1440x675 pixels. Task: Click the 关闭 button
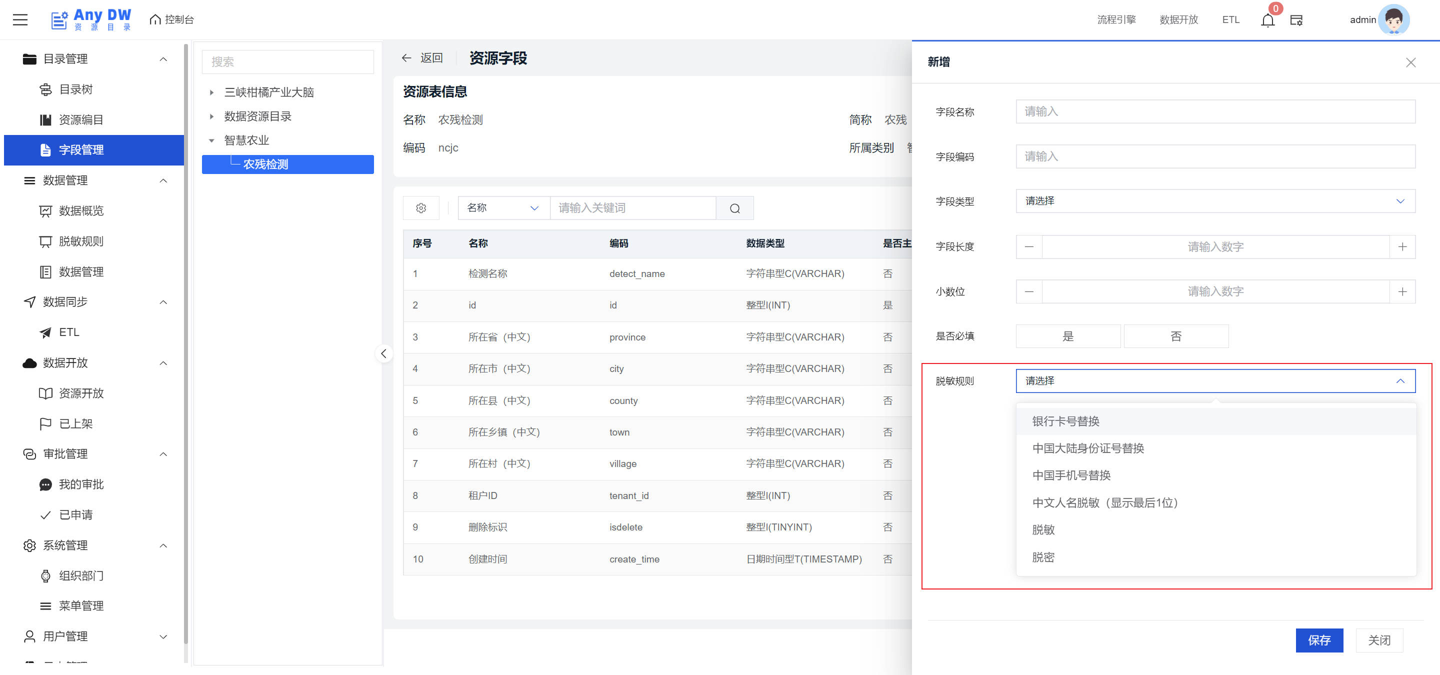1378,640
